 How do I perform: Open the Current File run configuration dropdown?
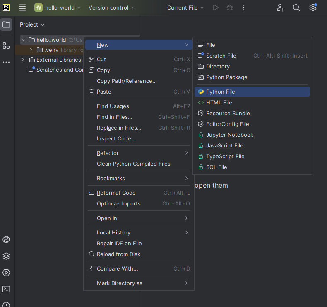tap(185, 7)
